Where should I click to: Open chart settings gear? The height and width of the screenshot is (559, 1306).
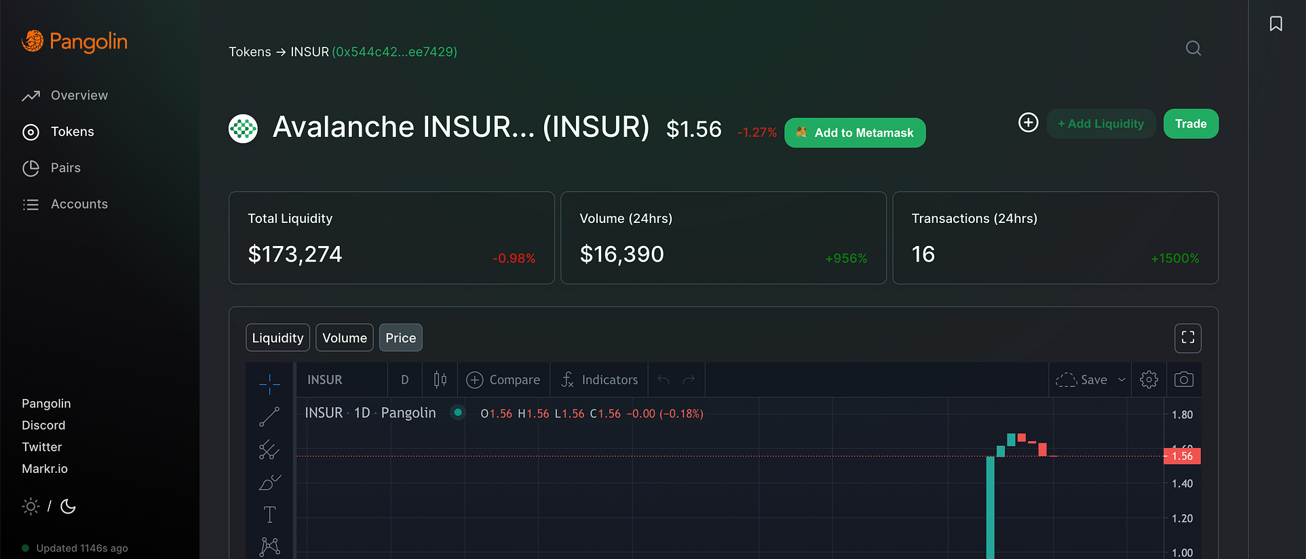tap(1149, 380)
